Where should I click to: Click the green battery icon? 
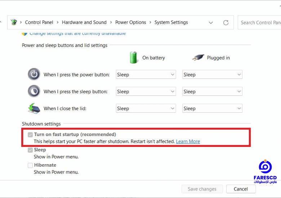tap(133, 58)
